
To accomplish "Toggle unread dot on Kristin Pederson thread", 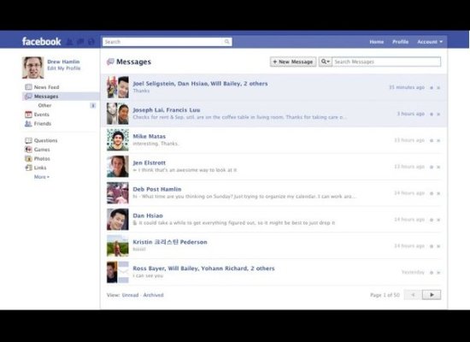I will point(432,246).
